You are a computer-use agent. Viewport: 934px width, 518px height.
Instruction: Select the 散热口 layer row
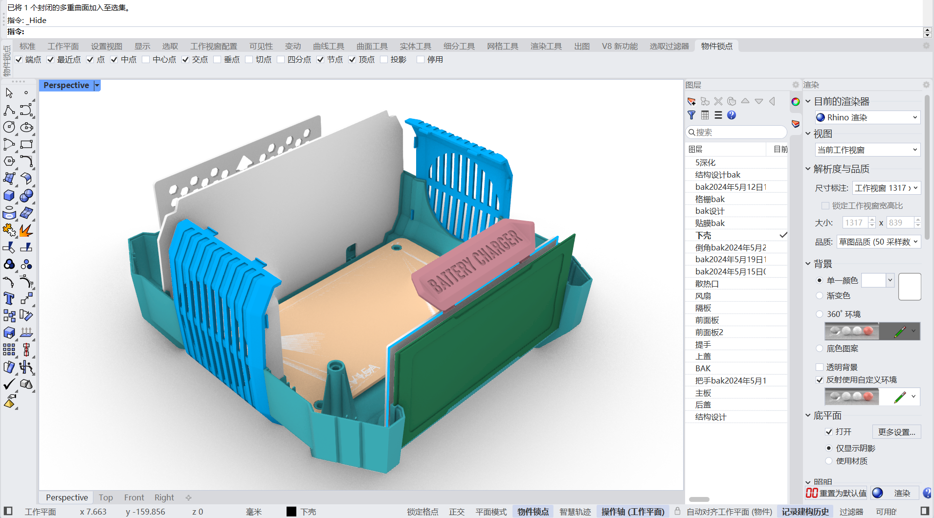[736, 284]
